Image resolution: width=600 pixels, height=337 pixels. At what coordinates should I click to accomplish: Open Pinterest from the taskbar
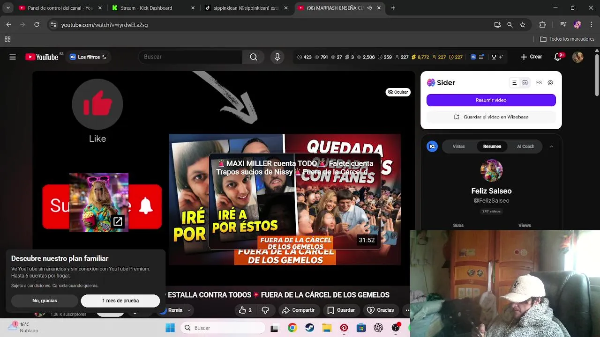click(344, 328)
